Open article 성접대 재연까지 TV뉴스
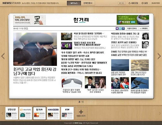This screenshot has width=162, height=125. [82, 73]
